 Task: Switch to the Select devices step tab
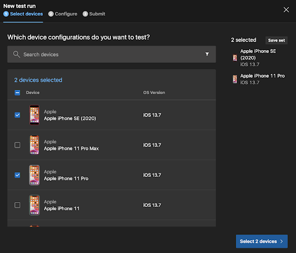click(23, 14)
